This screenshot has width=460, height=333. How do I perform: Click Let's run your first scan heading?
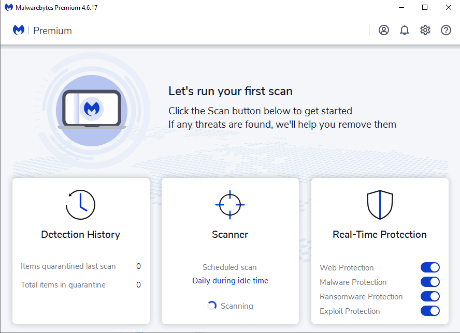pyautogui.click(x=231, y=91)
